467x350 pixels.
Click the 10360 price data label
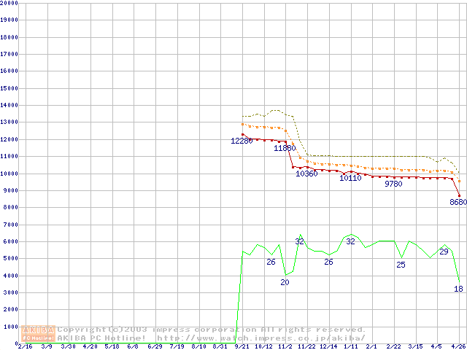(x=306, y=174)
